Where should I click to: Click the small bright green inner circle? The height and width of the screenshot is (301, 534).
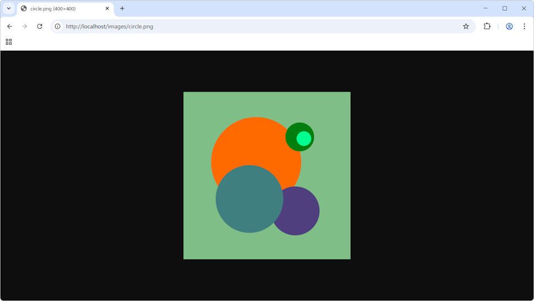(x=304, y=139)
